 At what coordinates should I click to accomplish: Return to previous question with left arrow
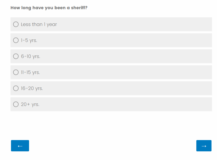20,146
